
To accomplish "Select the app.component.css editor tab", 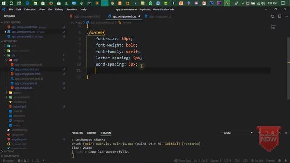I will point(124,16).
